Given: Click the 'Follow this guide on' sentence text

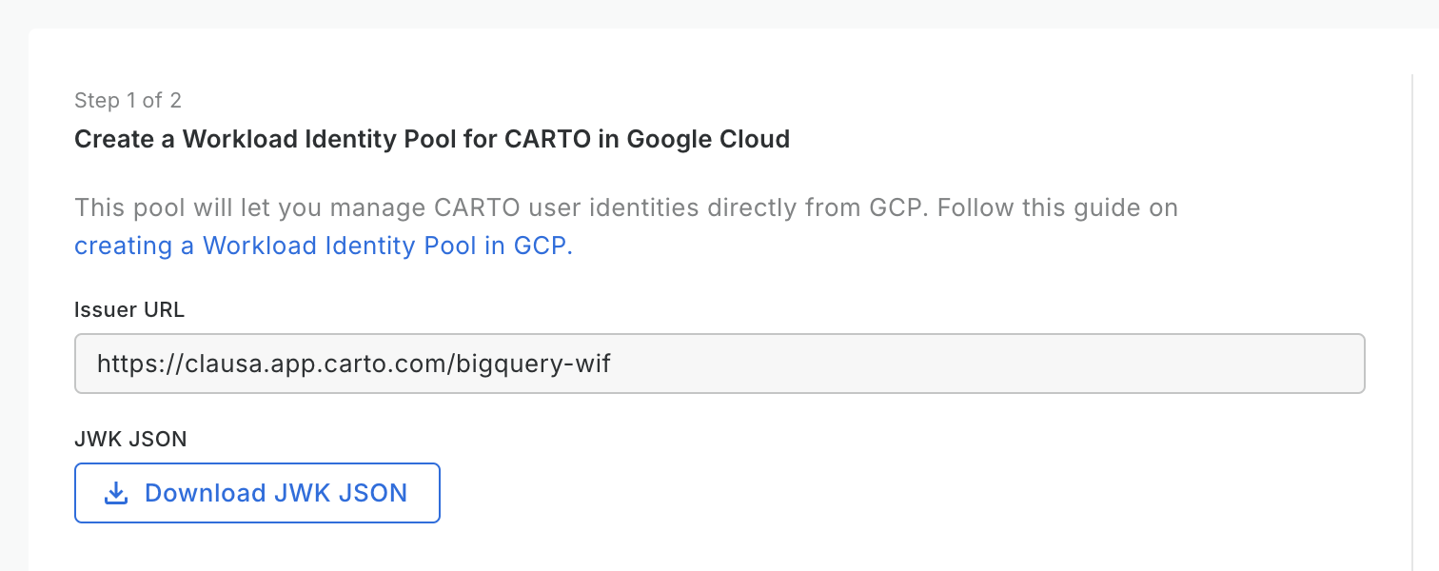Looking at the screenshot, I should tap(1056, 207).
